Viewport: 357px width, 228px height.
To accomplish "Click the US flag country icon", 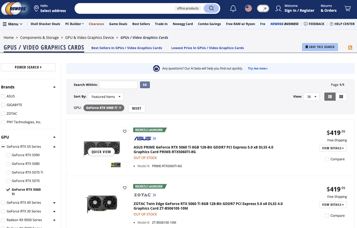I will click(248, 8).
